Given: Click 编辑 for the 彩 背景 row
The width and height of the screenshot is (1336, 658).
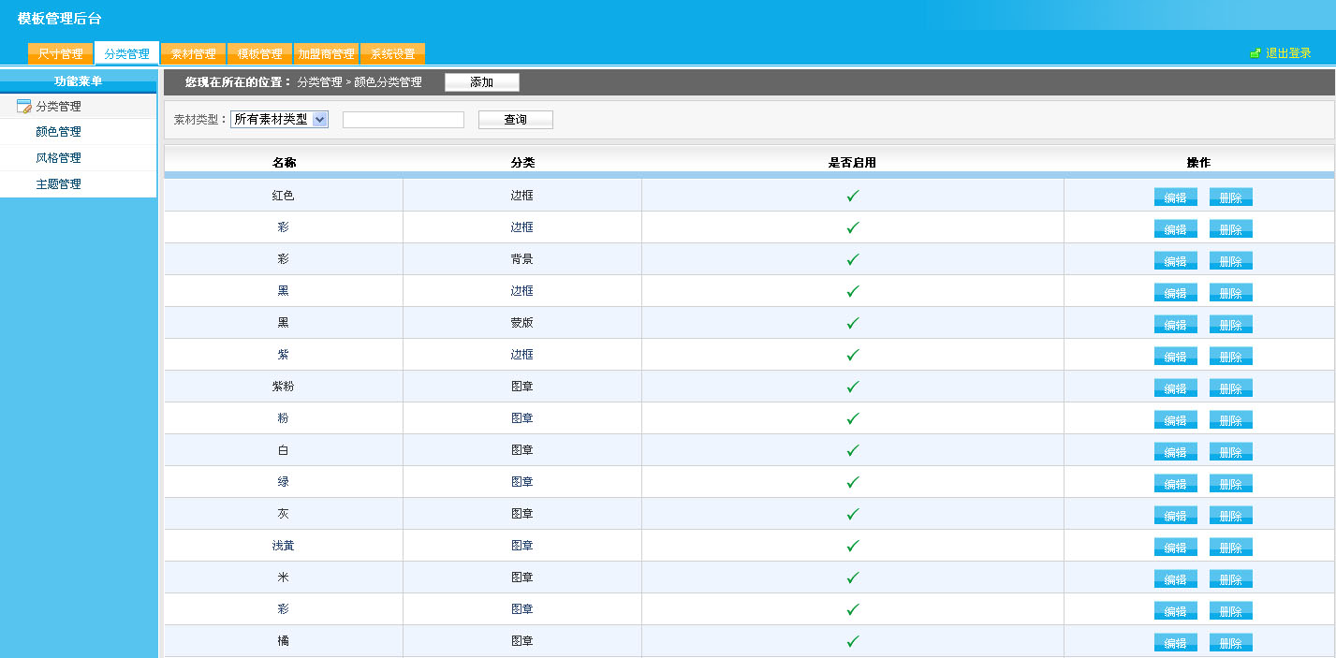Looking at the screenshot, I should click(1176, 261).
